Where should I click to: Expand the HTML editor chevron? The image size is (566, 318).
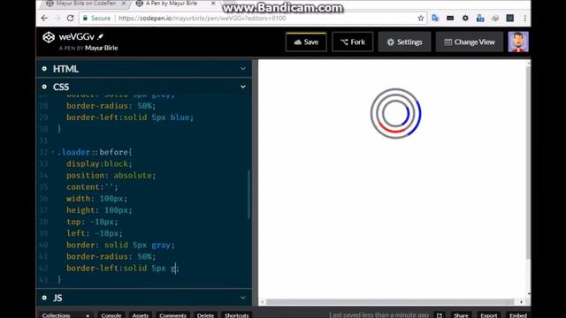point(243,69)
